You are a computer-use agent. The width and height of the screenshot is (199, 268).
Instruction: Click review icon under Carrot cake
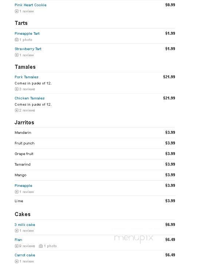coord(16,261)
